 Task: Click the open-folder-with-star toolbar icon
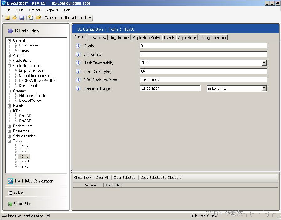pos(38,18)
